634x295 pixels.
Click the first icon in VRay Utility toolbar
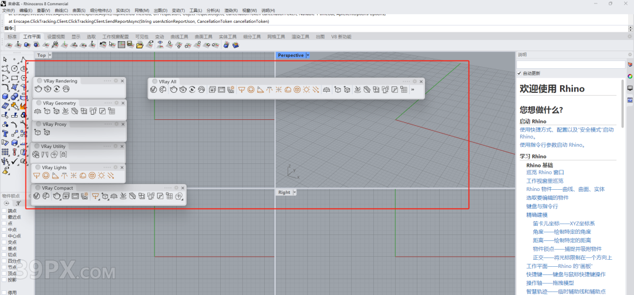(x=36, y=155)
